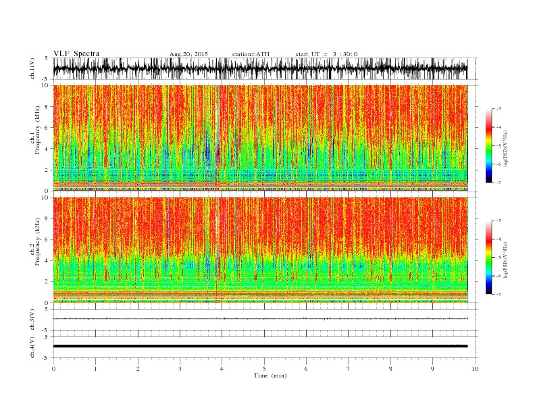This screenshot has width=535, height=414.
Task: Click time axis tick label "5"
Action: coord(264,369)
